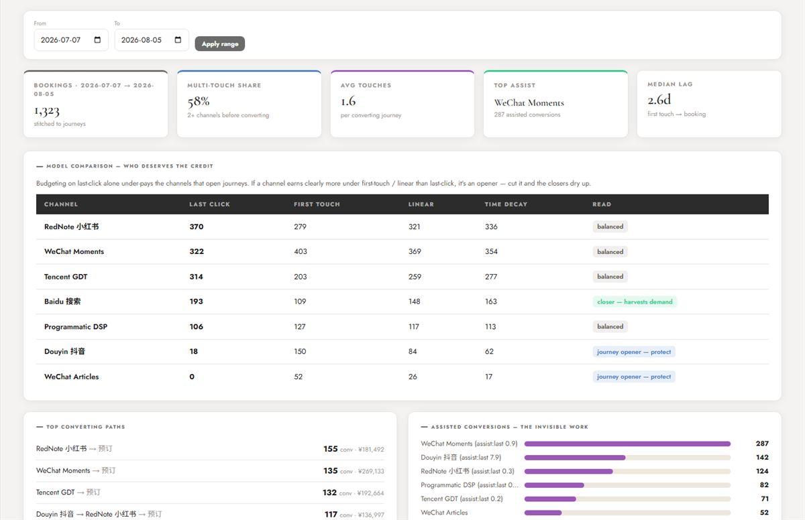Open the Tencent GDT → 预订 path

(68, 492)
